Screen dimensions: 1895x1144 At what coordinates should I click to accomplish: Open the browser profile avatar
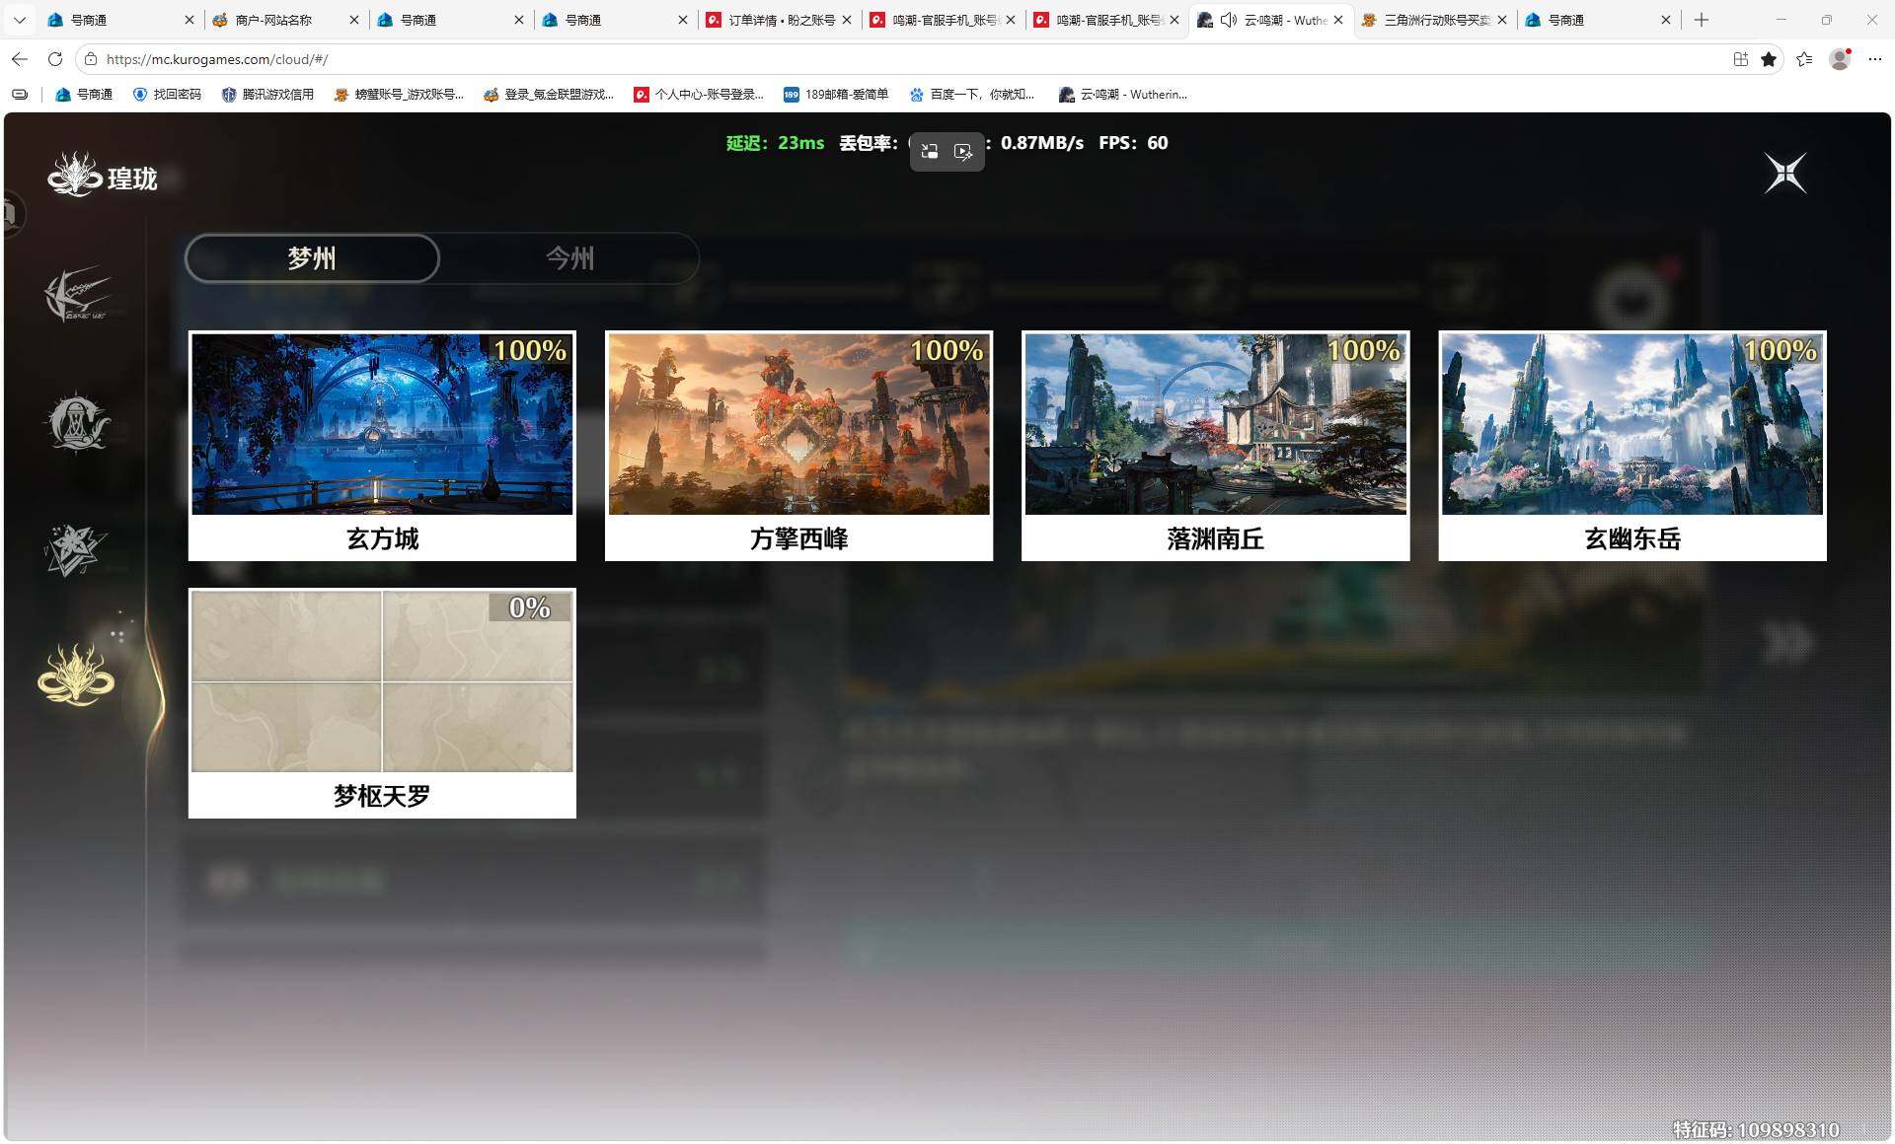tap(1840, 59)
